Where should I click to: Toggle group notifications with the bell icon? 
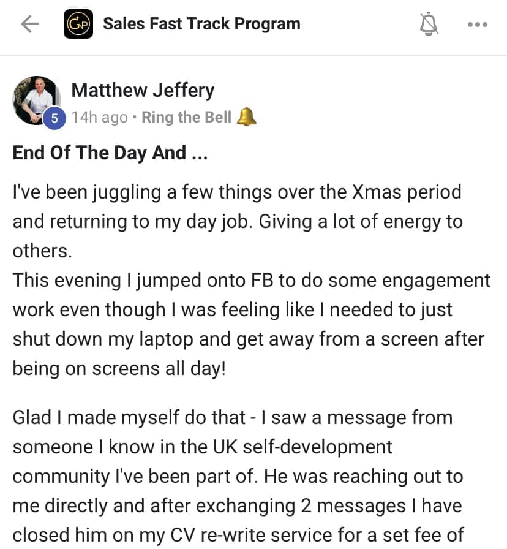click(430, 24)
